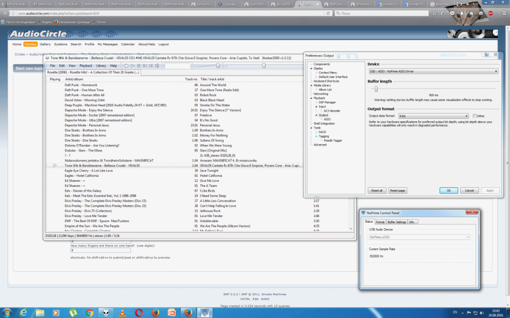The height and width of the screenshot is (318, 510).
Task: Select SACD in the preferences tree
Action: point(322,132)
